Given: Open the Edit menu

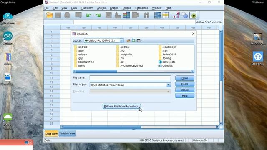Looking at the screenshot, I should pyautogui.click(x=55, y=8).
